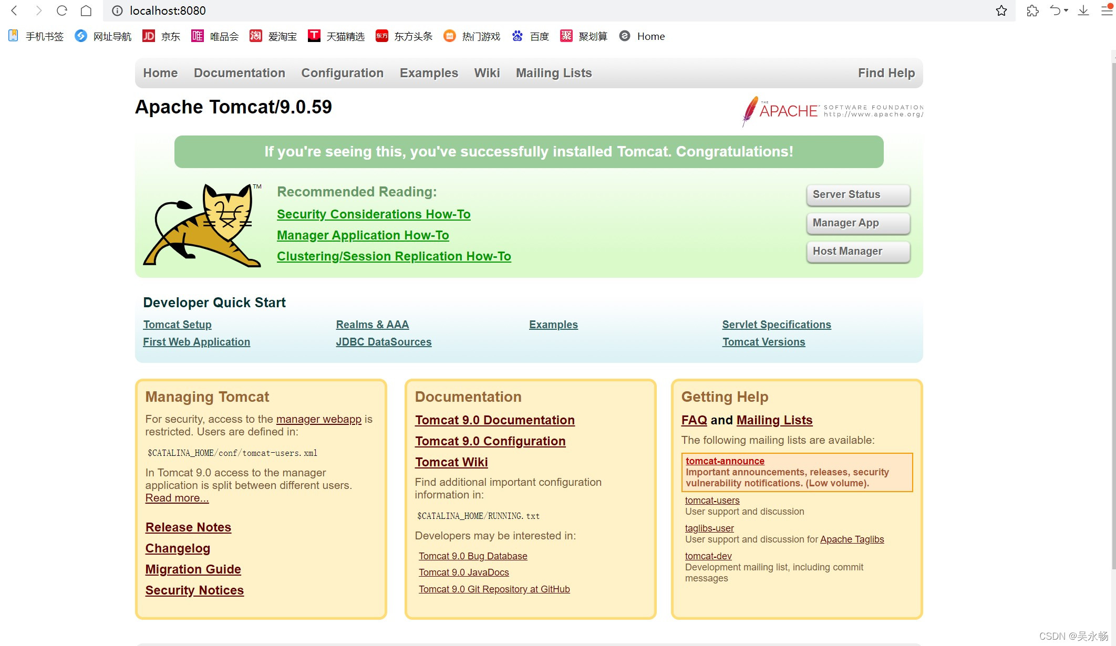1116x646 pixels.
Task: Open the browser hamburger menu
Action: click(1107, 11)
